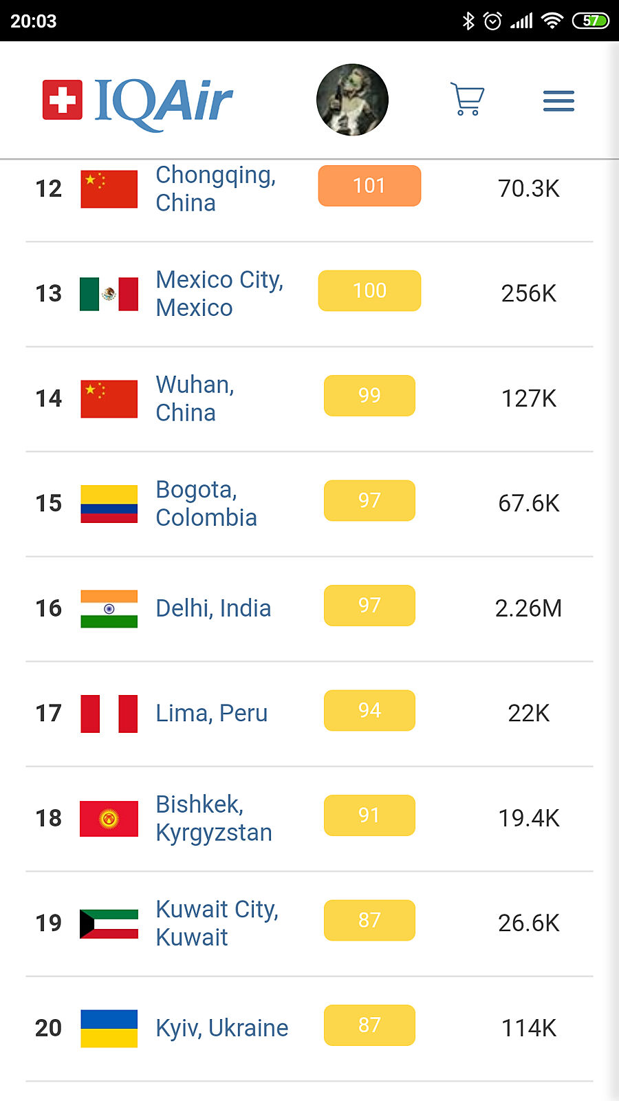Viewport: 619px width, 1101px height.
Task: Open the user profile avatar
Action: point(352,100)
